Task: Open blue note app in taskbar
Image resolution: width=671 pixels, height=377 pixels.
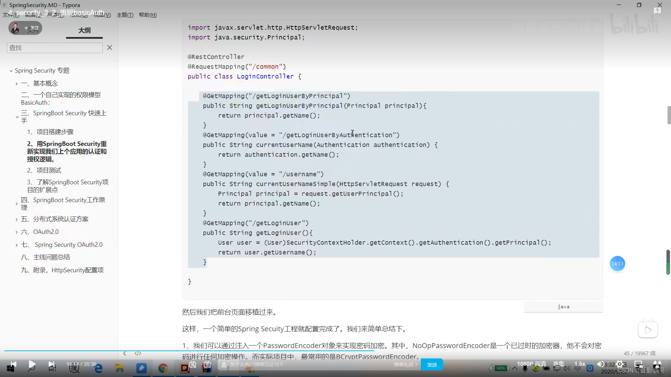Action: (141, 368)
